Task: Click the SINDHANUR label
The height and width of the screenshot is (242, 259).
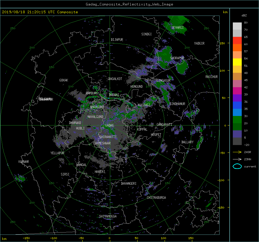Action: [177, 104]
